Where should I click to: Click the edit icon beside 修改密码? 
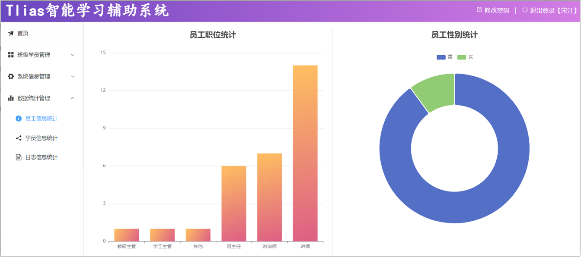click(x=479, y=9)
